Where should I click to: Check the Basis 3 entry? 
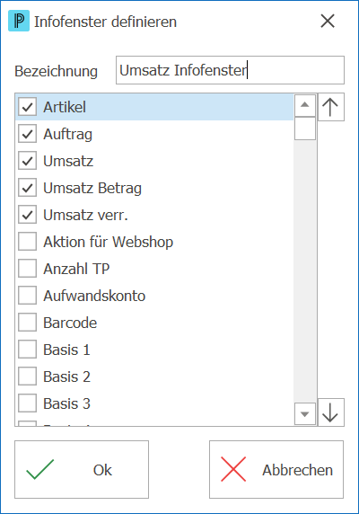click(27, 403)
